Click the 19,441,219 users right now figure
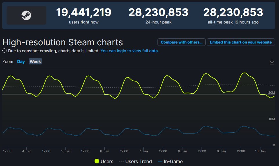Screen dimensions: 279x166 [84, 12]
